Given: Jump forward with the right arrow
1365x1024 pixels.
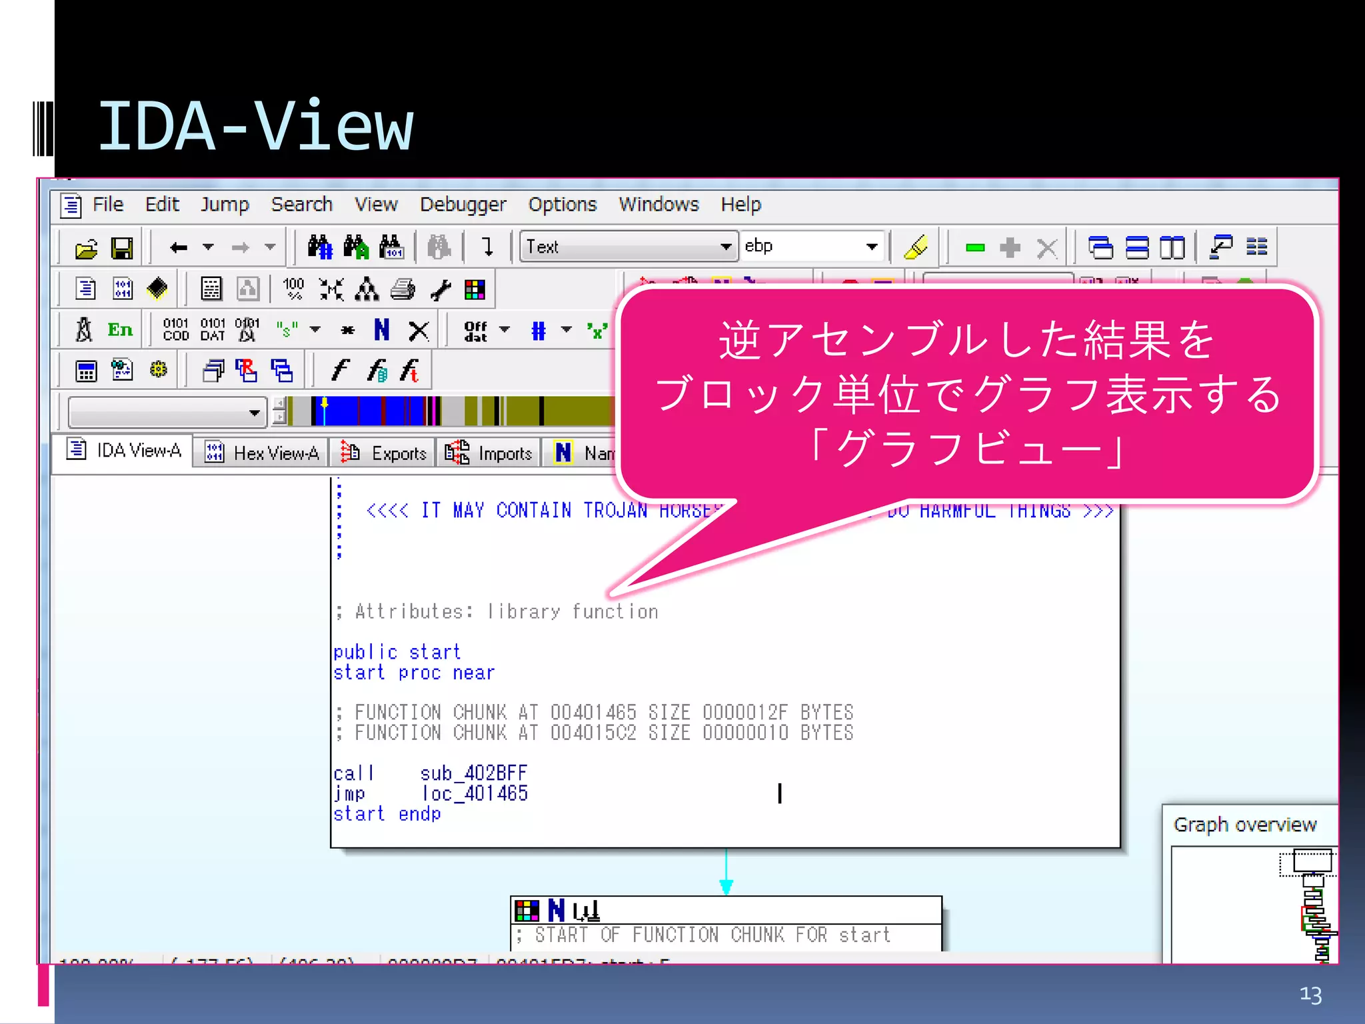Looking at the screenshot, I should pos(240,248).
